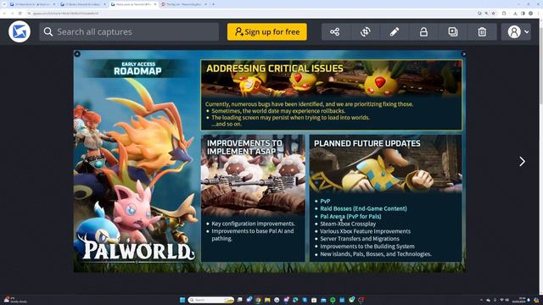Click the Windows taskbar search box

[211, 300]
